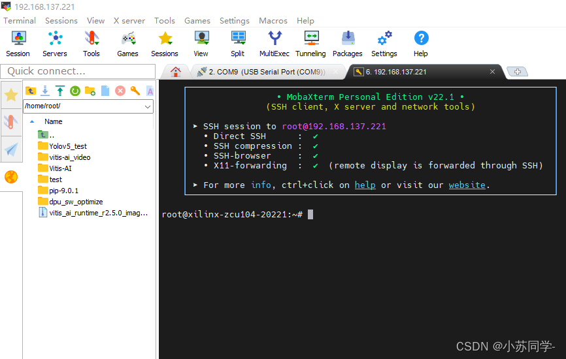The image size is (566, 359).
Task: Select the test folder
Action: tap(50, 179)
